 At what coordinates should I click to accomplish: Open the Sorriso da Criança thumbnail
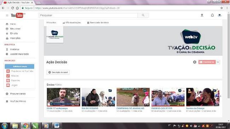203,97
